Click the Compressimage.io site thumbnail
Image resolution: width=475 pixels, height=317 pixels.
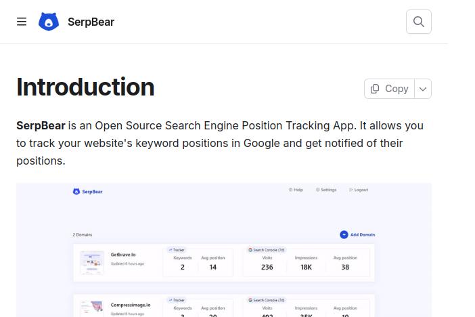(x=91, y=308)
